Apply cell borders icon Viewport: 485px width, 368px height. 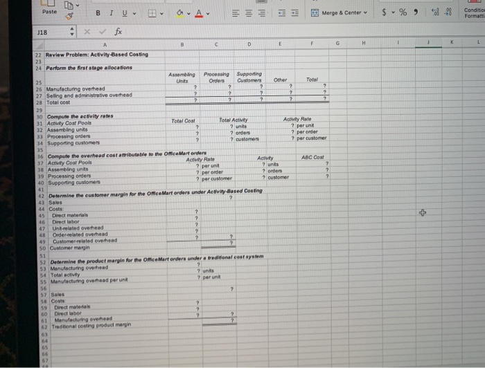pos(152,13)
